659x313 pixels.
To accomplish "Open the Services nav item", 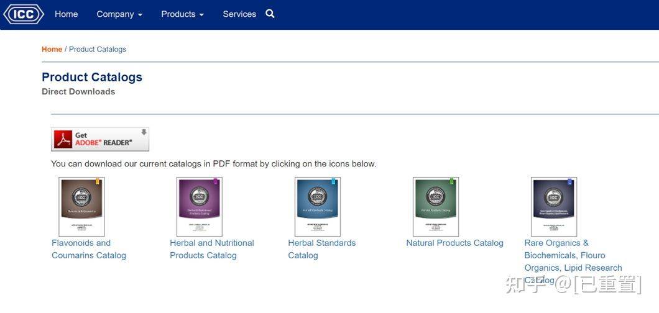I will coord(239,14).
